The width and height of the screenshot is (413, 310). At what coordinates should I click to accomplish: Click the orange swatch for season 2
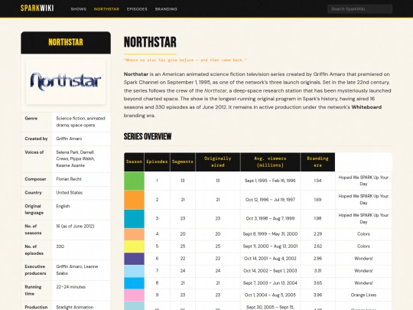[134, 200]
